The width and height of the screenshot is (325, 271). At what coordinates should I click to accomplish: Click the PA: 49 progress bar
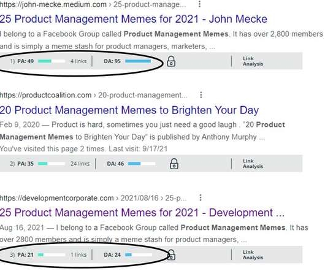52,61
